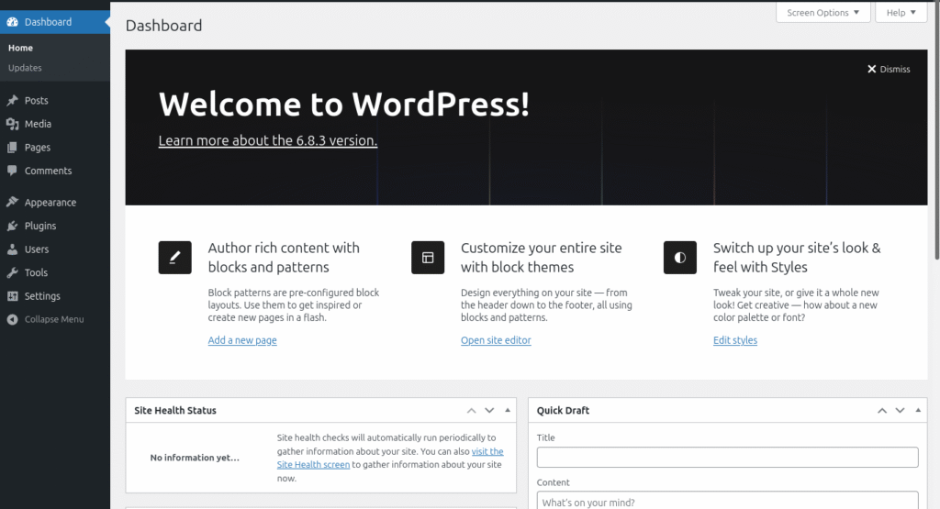Click the Plugins plug icon

coord(12,226)
